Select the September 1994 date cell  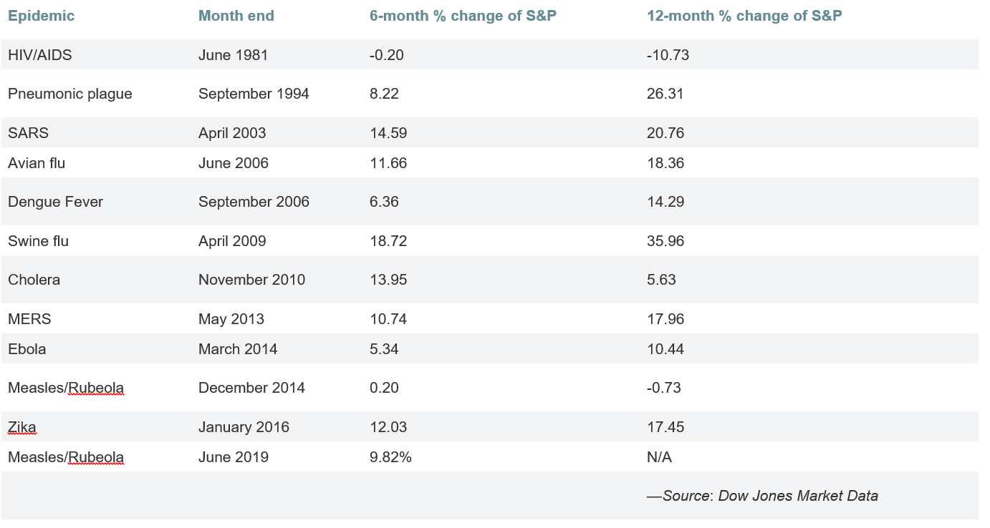pos(254,94)
